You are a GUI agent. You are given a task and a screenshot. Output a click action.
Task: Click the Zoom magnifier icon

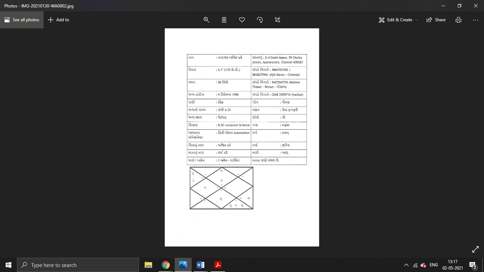click(207, 20)
